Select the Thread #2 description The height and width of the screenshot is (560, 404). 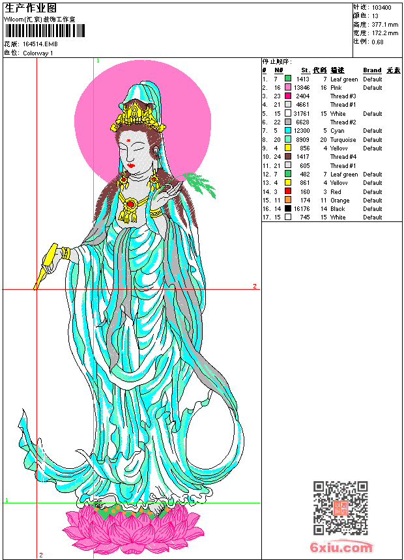pyautogui.click(x=343, y=122)
